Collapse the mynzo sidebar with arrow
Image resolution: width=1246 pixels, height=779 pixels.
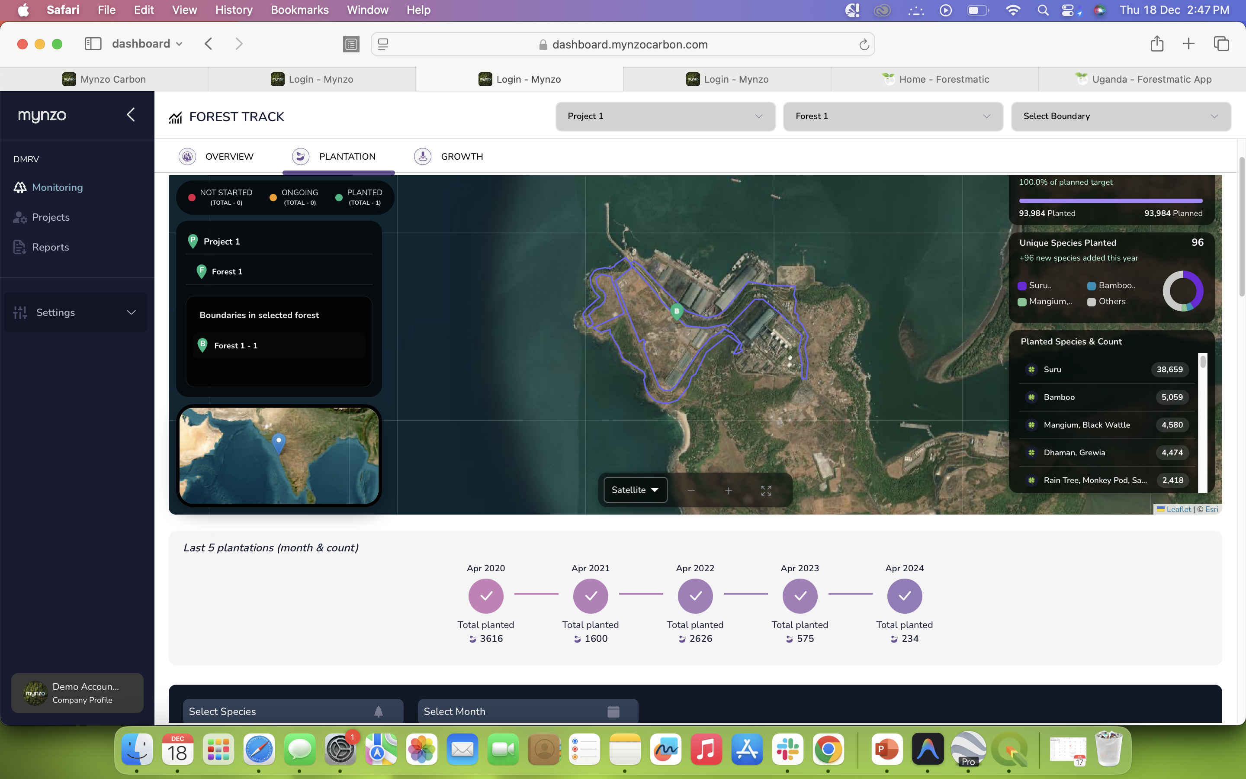click(x=131, y=114)
